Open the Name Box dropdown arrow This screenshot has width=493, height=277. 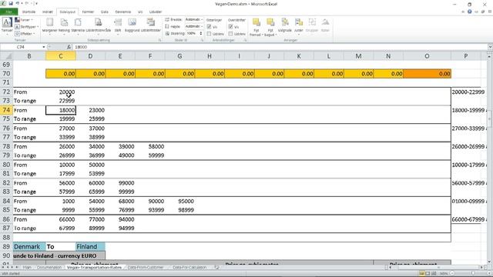tap(44, 47)
